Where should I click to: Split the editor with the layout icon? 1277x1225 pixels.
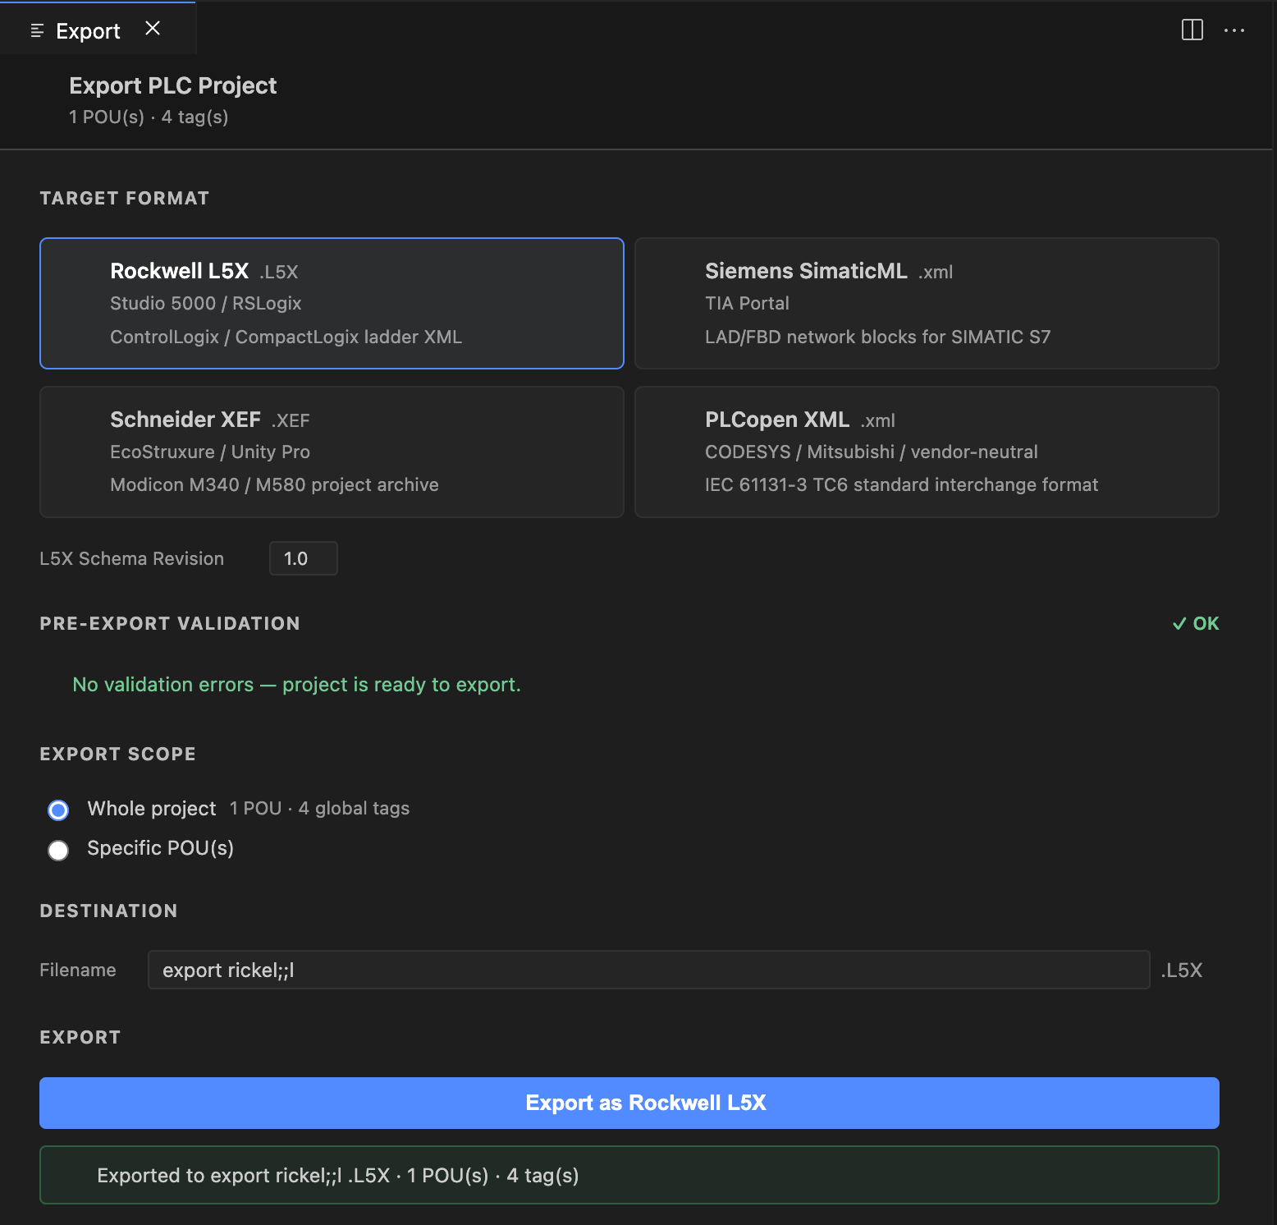(x=1192, y=30)
